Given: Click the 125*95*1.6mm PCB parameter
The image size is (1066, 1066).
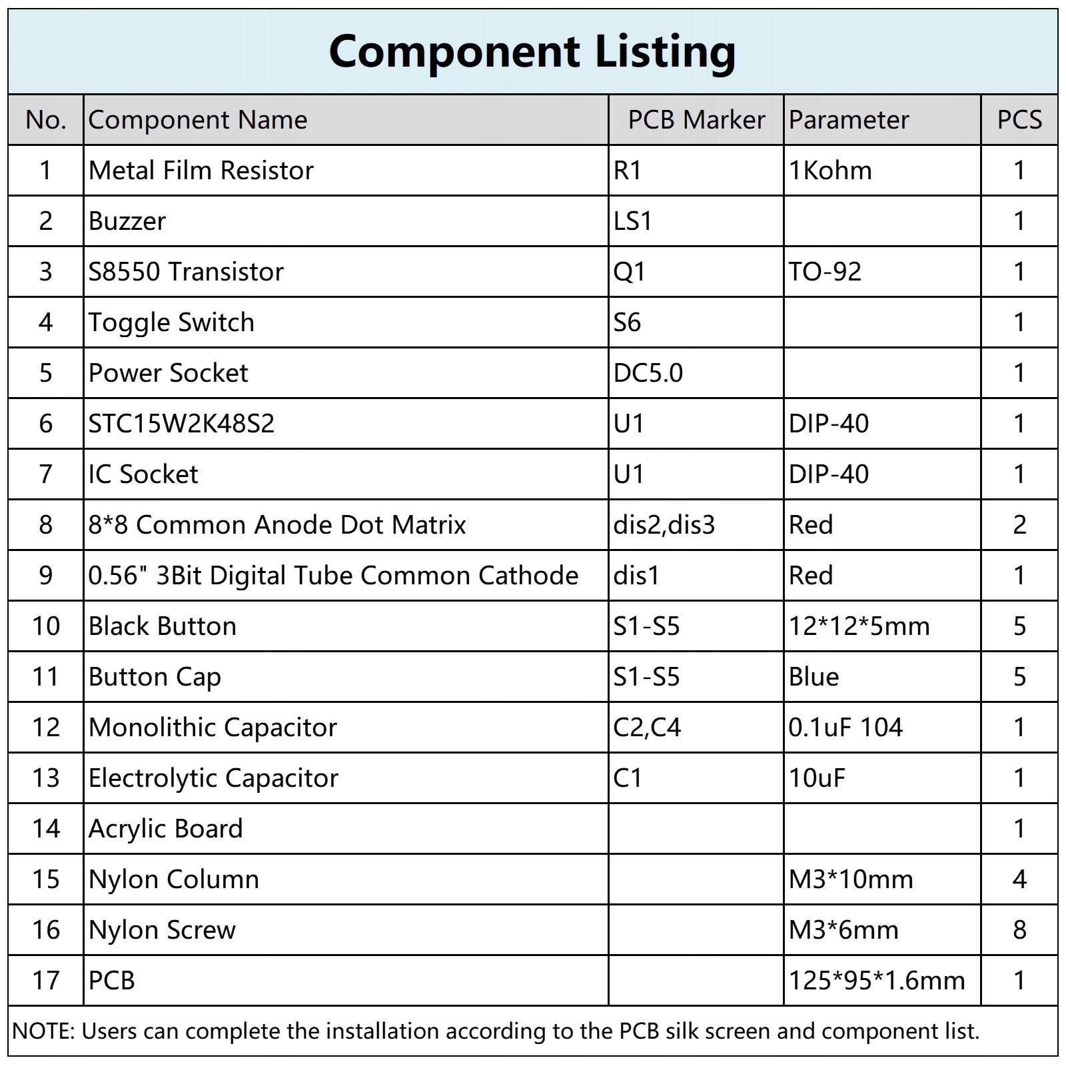Looking at the screenshot, I should click(877, 981).
